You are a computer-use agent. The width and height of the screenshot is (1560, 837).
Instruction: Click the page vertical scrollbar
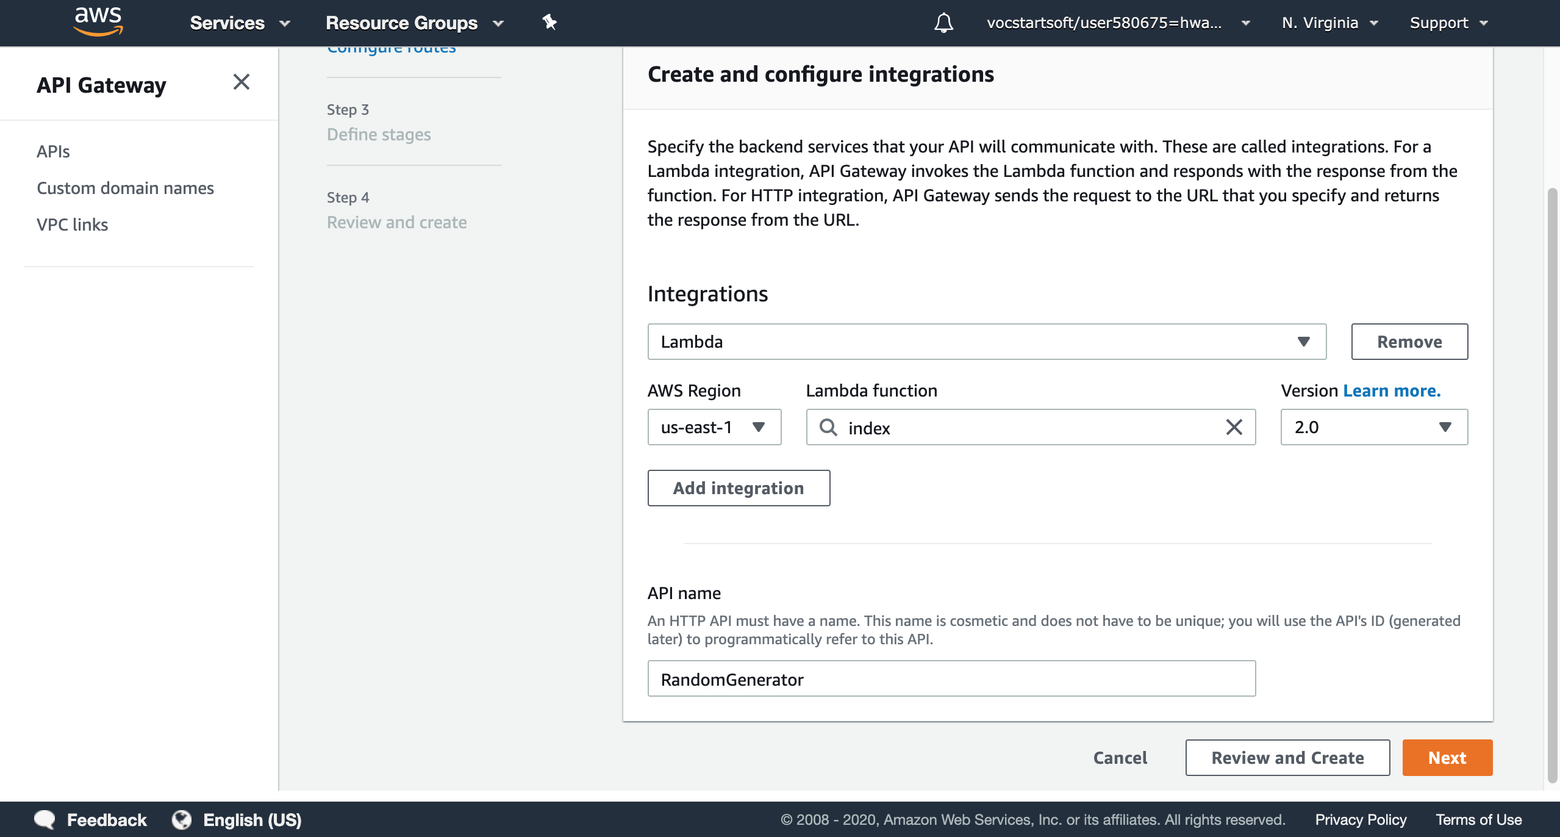1553,485
